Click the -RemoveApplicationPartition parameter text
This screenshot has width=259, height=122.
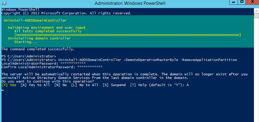209,60
